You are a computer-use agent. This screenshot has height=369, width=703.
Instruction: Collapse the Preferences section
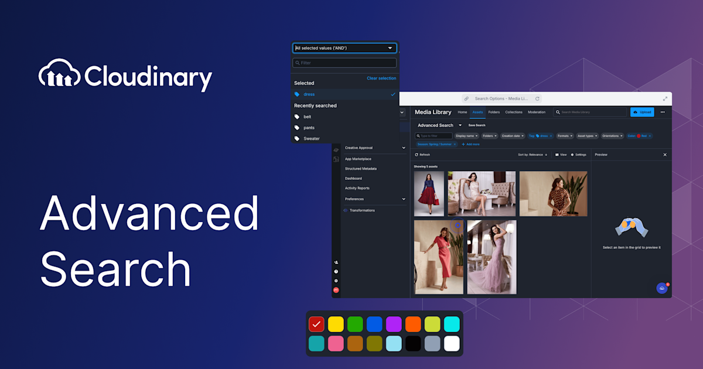pyautogui.click(x=403, y=199)
